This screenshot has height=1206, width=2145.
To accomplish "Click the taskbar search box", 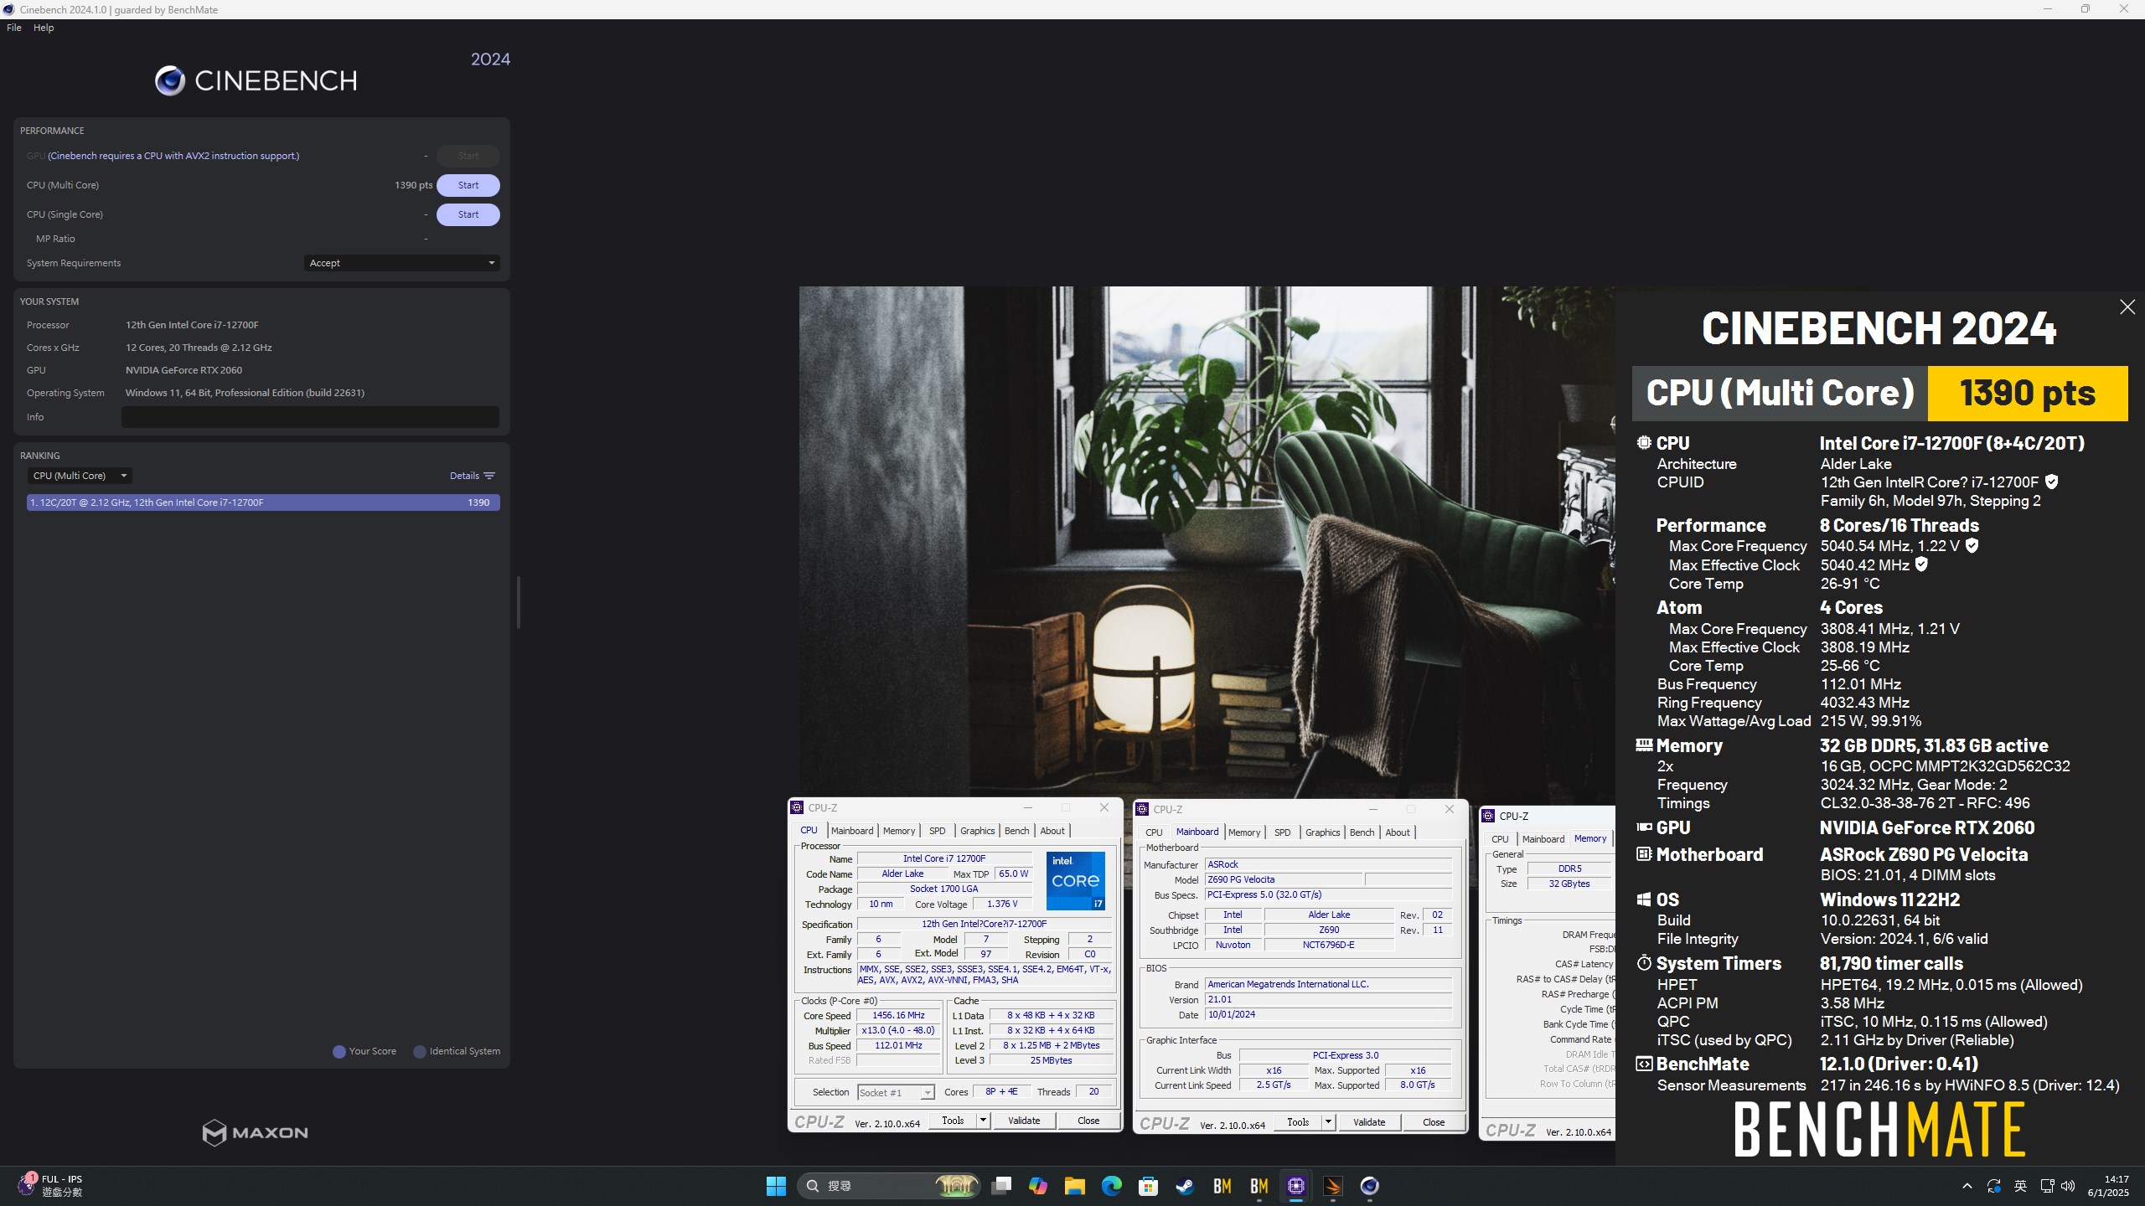I will 887,1186.
